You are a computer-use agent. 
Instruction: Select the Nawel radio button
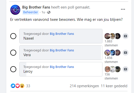[x=13, y=36]
